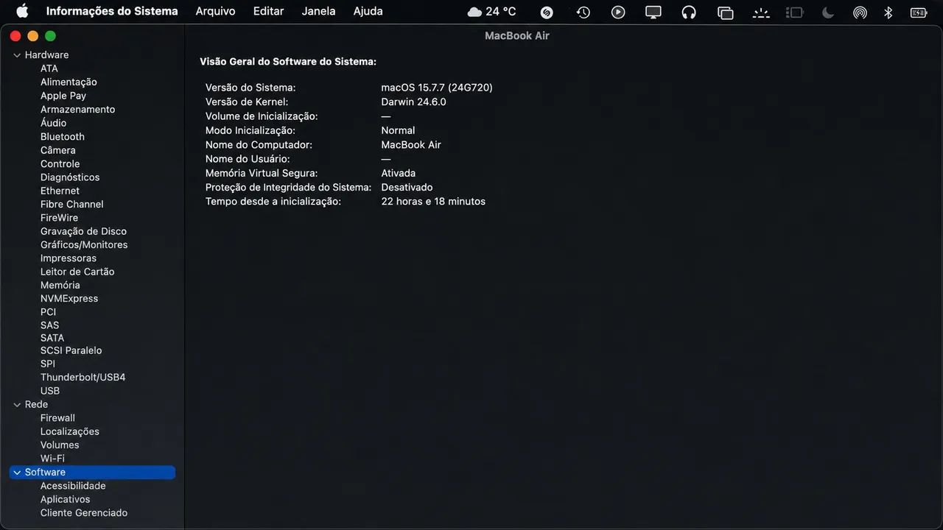The width and height of the screenshot is (943, 530).
Task: Click the headphones icon in the menu bar
Action: coord(689,12)
